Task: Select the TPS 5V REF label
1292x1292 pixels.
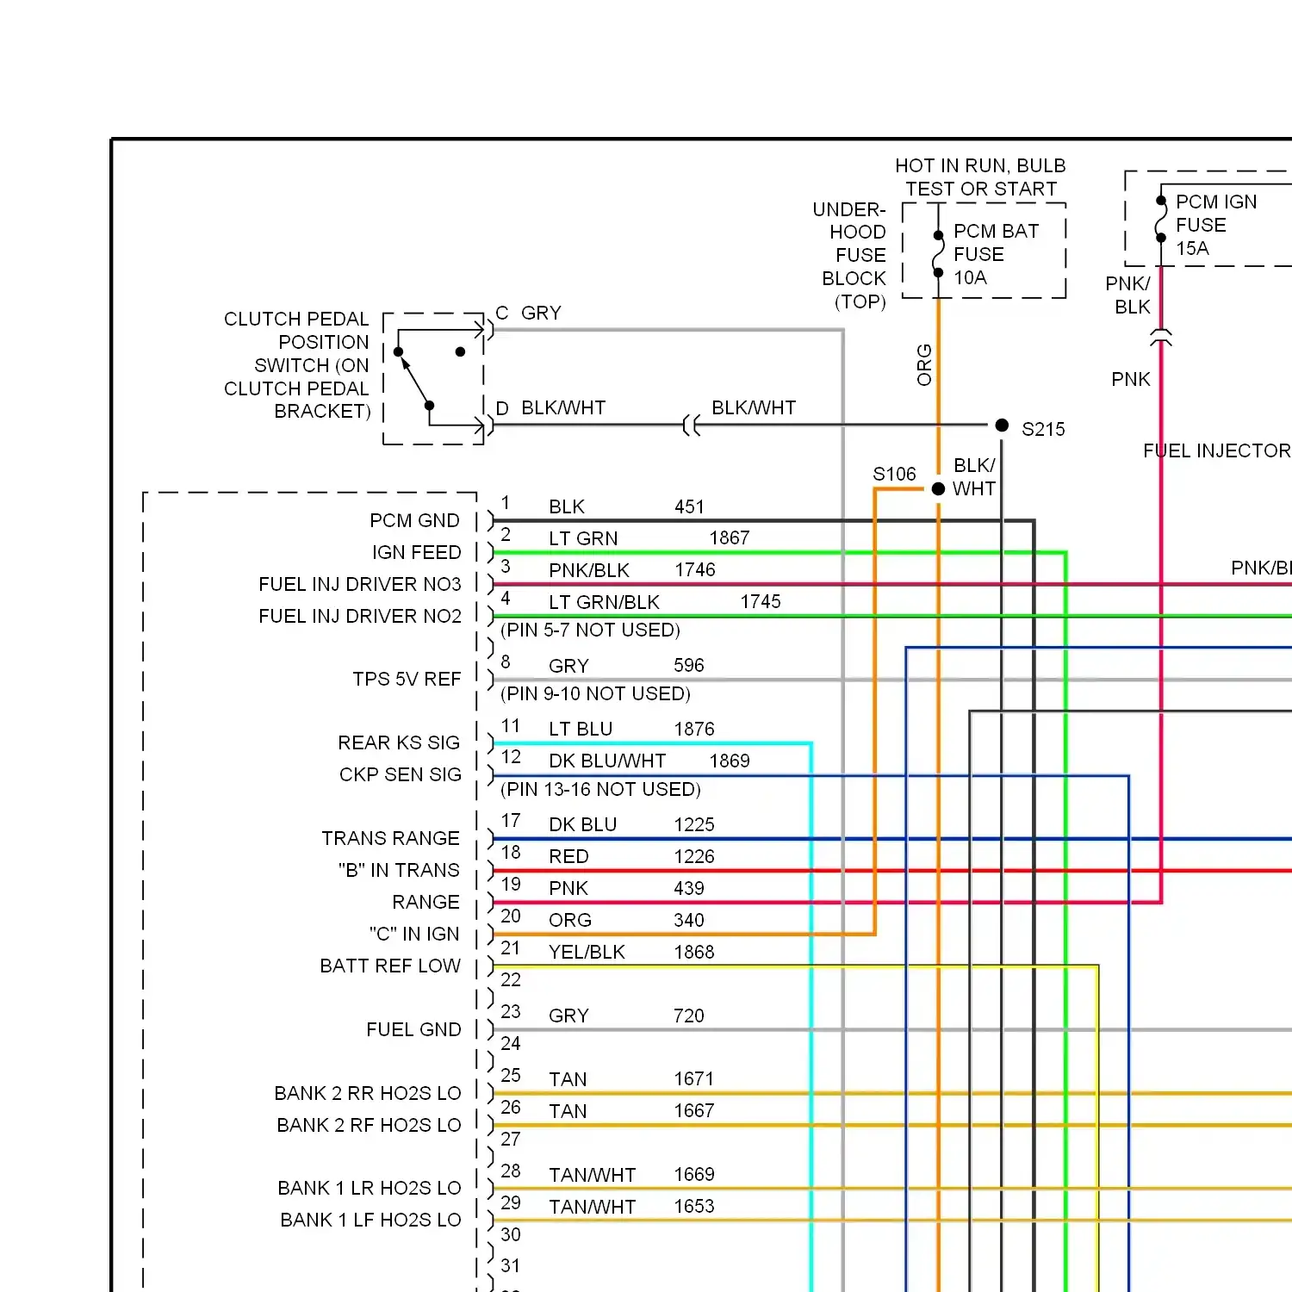Action: (407, 679)
